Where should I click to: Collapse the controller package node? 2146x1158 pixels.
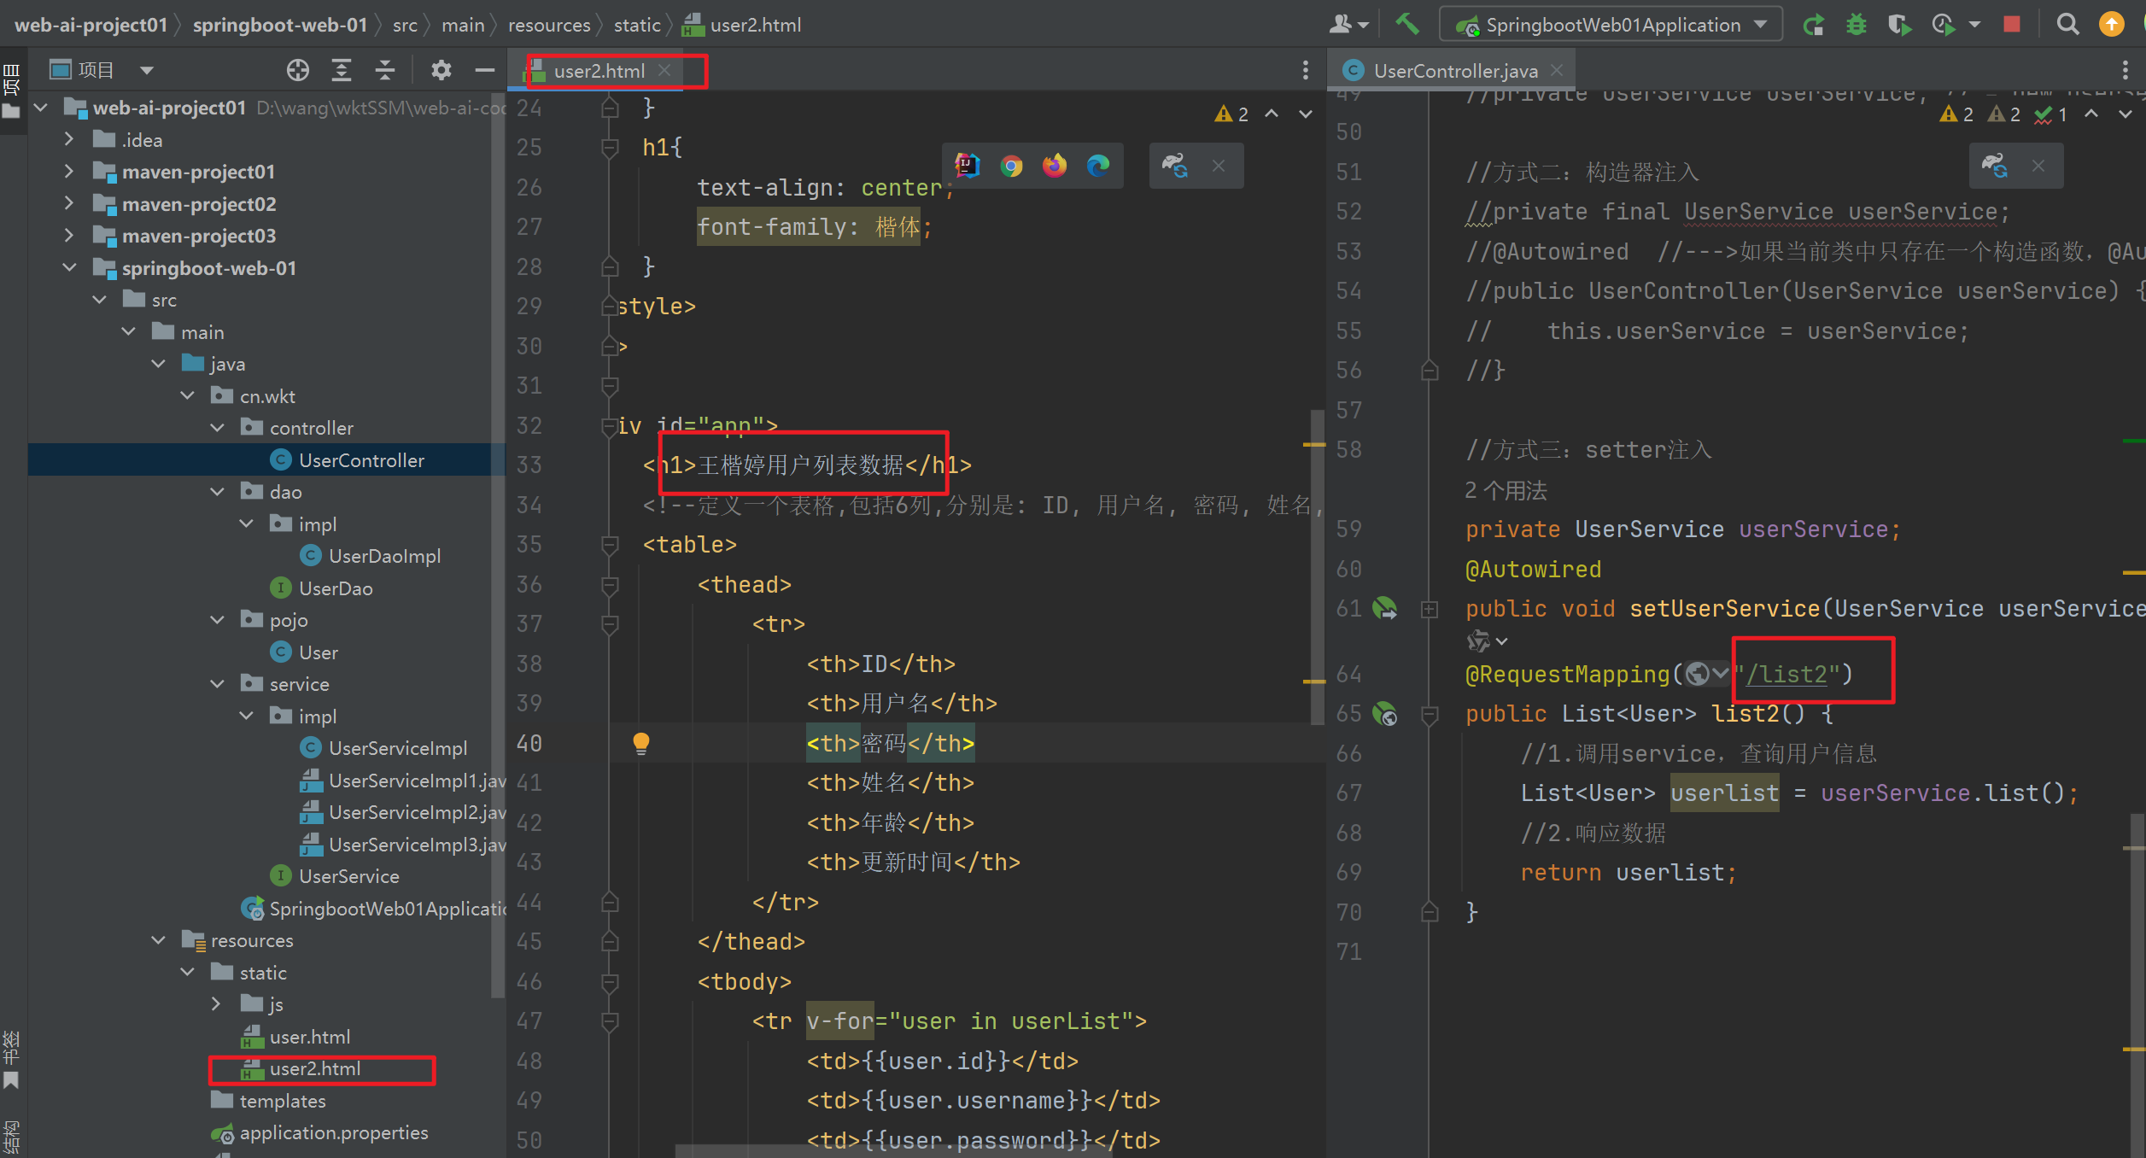click(x=218, y=428)
